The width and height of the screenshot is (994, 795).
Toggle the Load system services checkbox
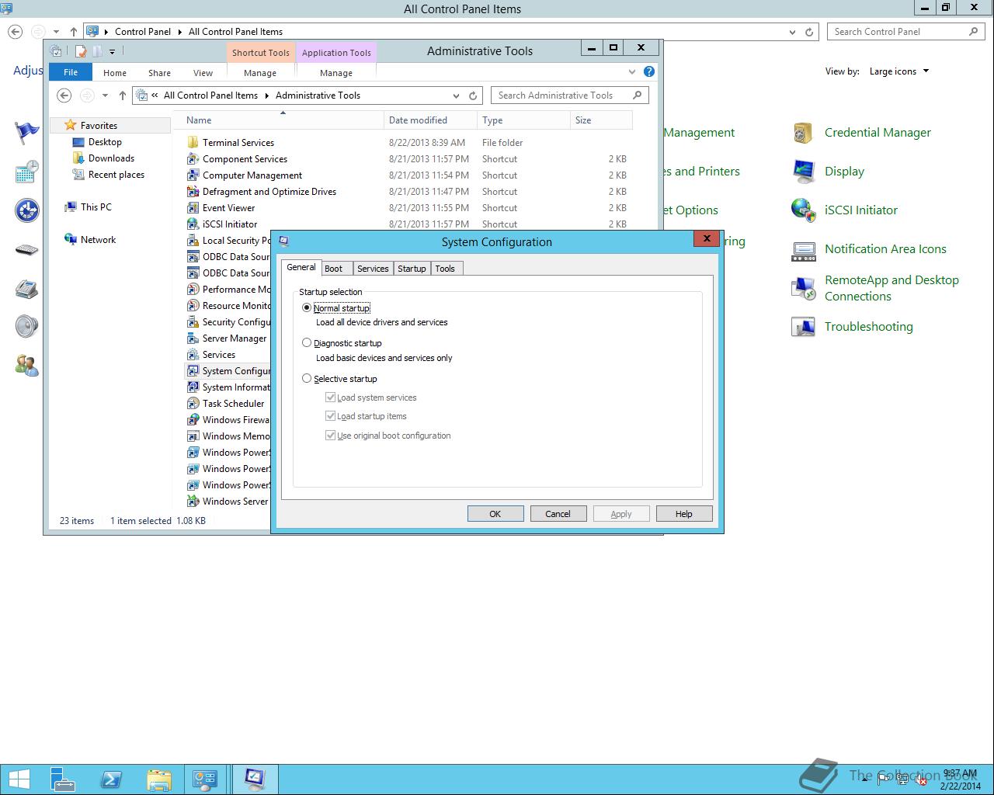click(330, 397)
